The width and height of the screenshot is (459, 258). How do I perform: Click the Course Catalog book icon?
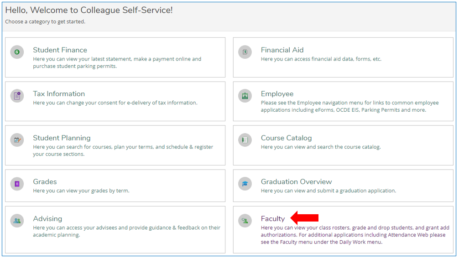point(245,140)
